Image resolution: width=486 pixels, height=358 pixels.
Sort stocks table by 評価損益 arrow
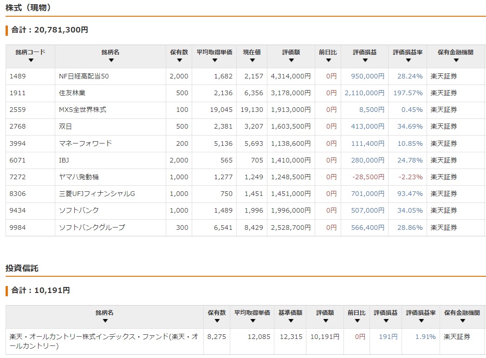click(365, 60)
